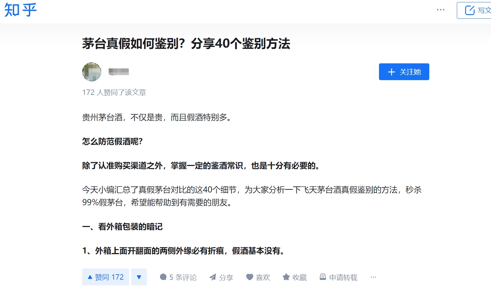Follow the author with 关注她 button
The height and width of the screenshot is (288, 491).
point(404,72)
